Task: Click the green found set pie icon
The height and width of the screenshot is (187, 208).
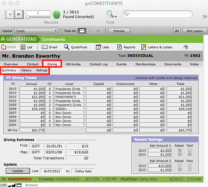Action: click(x=57, y=14)
